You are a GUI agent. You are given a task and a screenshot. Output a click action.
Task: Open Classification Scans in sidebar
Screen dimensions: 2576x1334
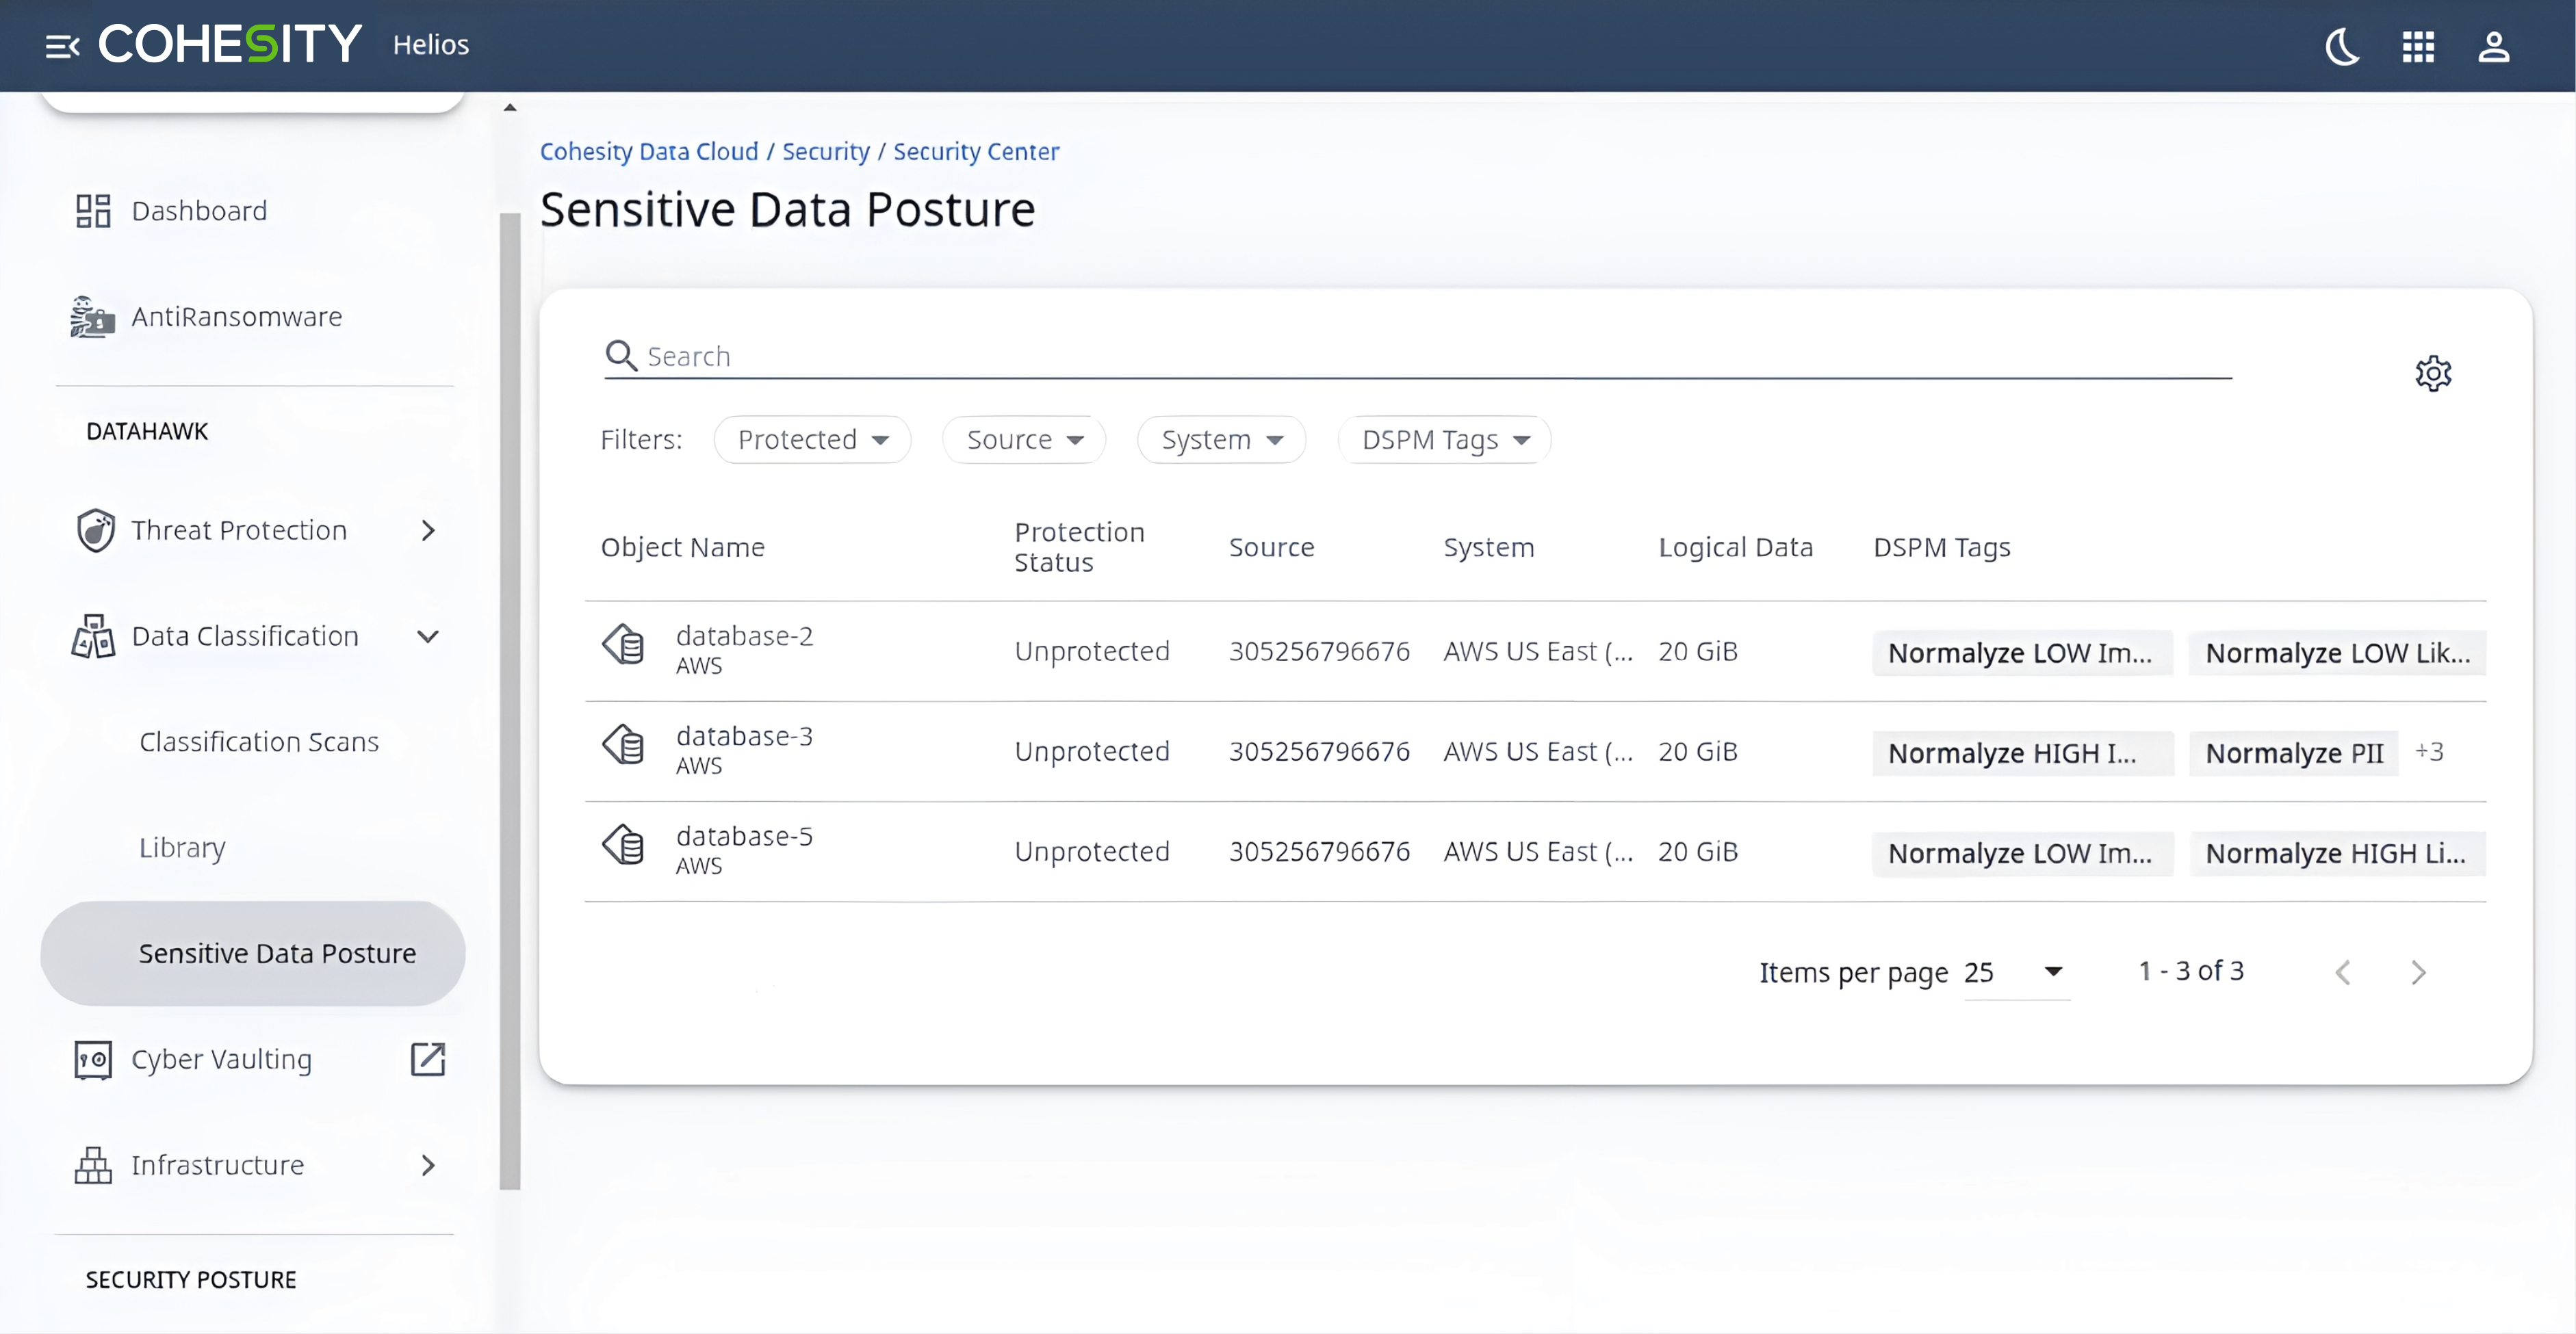click(259, 742)
